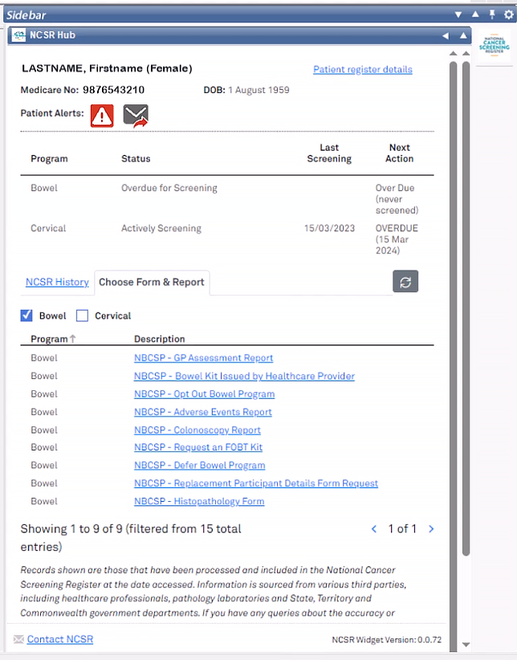
Task: Click the National Cancer Screening Register logo
Action: click(x=495, y=45)
